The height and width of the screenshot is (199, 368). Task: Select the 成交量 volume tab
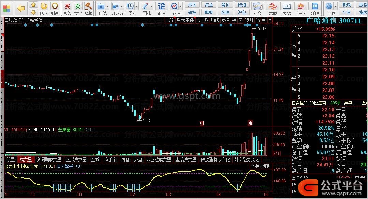[x=26, y=160]
